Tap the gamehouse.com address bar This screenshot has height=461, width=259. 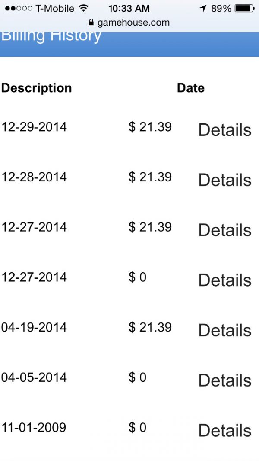(129, 23)
